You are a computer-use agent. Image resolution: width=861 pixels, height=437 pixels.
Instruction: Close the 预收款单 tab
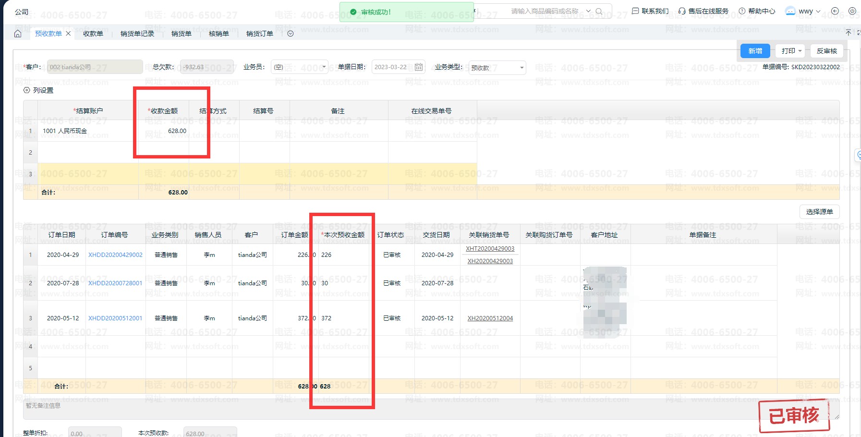68,34
